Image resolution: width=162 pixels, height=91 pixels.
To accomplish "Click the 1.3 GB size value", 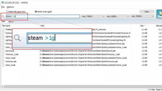I will click(144, 37).
